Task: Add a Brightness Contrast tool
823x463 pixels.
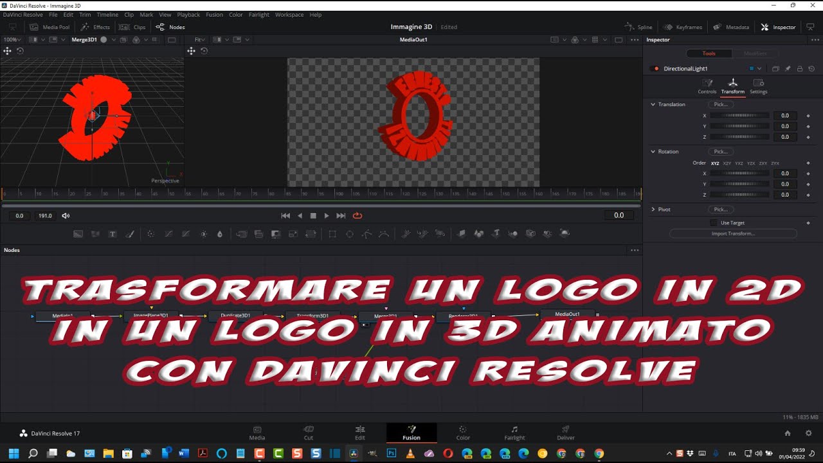Action: pyautogui.click(x=203, y=234)
